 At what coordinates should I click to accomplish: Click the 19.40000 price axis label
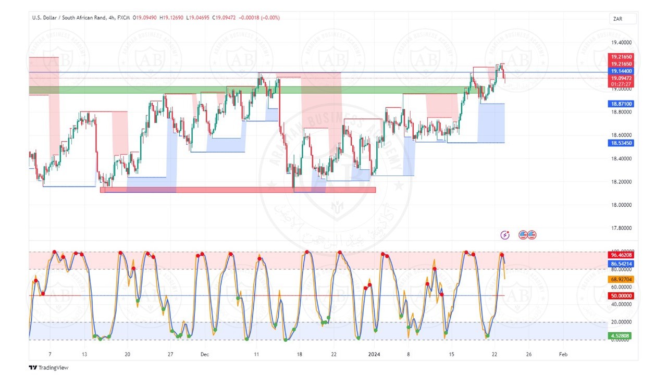[x=622, y=43]
